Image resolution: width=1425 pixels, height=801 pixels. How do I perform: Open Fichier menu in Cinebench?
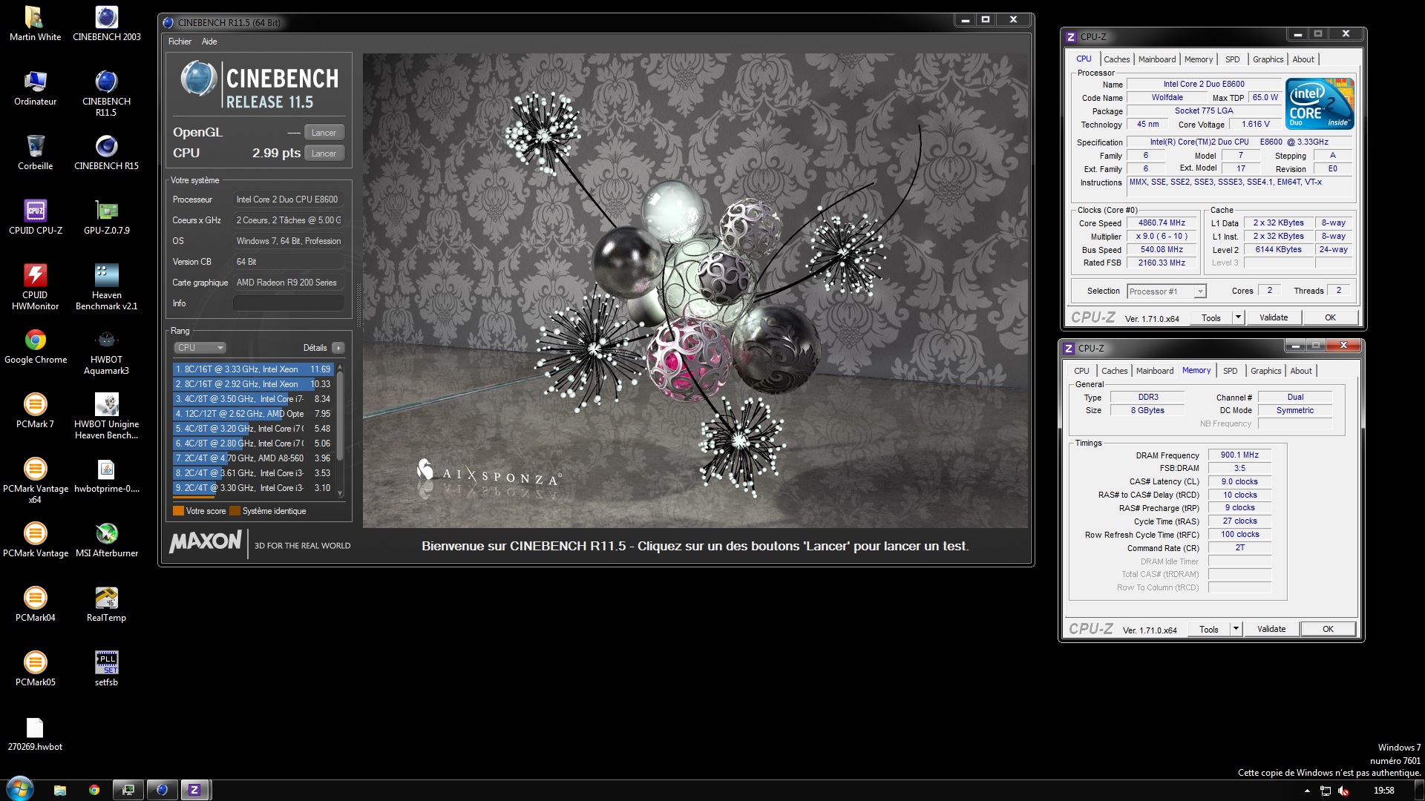click(180, 42)
